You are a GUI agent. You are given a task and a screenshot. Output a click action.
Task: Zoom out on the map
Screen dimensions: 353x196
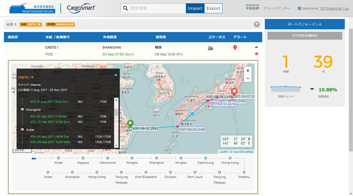click(x=248, y=79)
